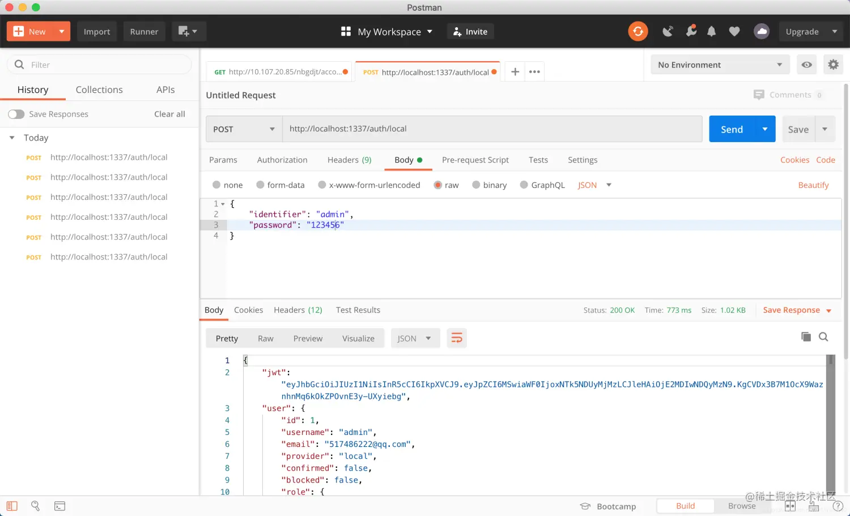The height and width of the screenshot is (516, 850).
Task: Open the Postman console icon
Action: (x=59, y=506)
